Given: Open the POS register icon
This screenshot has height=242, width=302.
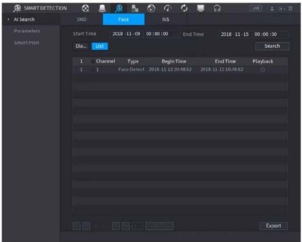Looking at the screenshot, I should coord(135,8).
